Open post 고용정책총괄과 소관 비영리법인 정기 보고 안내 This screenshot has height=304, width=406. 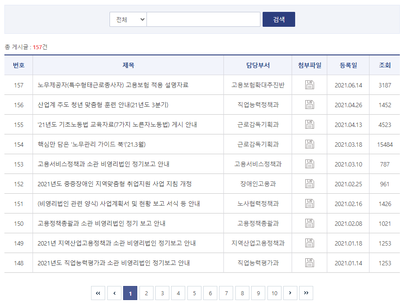pyautogui.click(x=102, y=224)
